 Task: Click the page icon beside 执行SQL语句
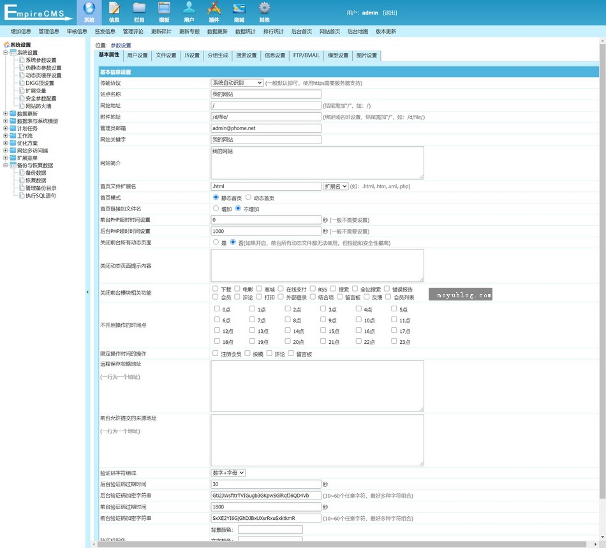coord(22,196)
